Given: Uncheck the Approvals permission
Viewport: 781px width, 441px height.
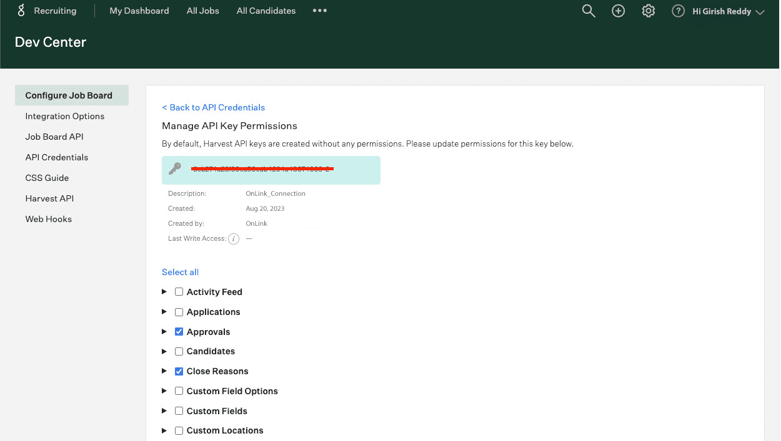Looking at the screenshot, I should [x=179, y=331].
